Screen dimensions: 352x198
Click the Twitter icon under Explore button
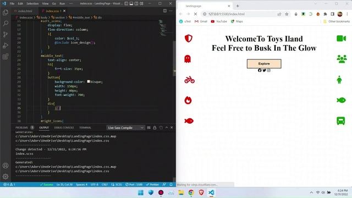pos(264,70)
